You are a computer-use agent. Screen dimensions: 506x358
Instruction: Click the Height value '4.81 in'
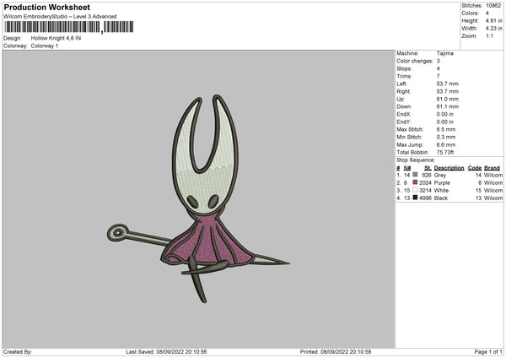point(493,20)
